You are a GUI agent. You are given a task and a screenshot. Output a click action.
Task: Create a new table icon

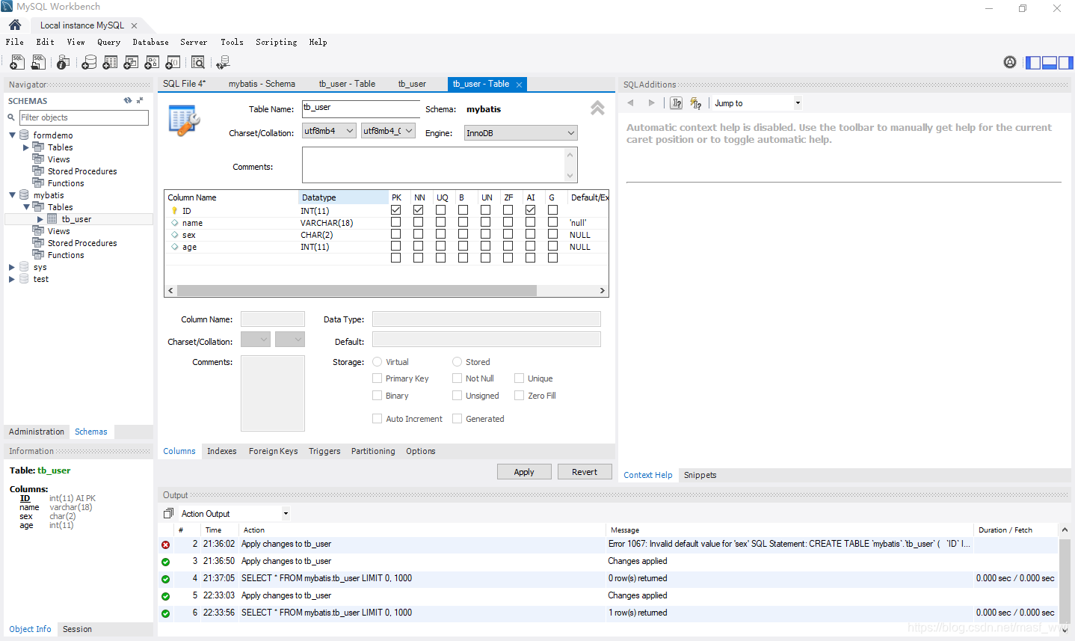(x=110, y=63)
